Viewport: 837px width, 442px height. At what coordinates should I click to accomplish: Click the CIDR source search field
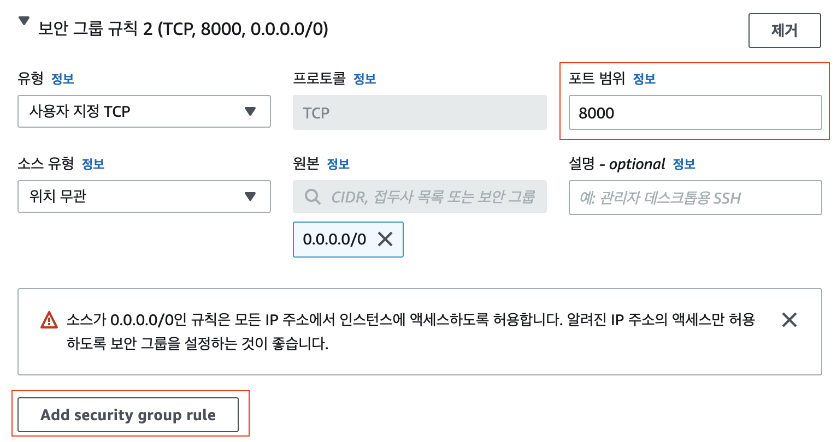coord(432,197)
